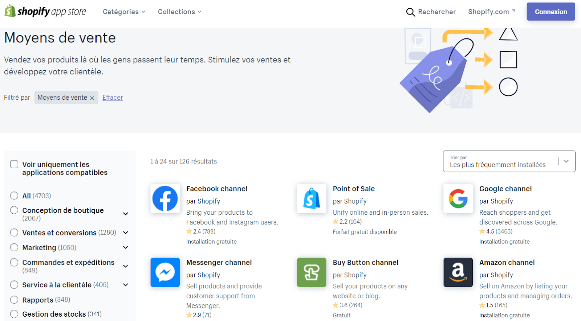
Task: Open the Catégories menu
Action: tap(124, 12)
